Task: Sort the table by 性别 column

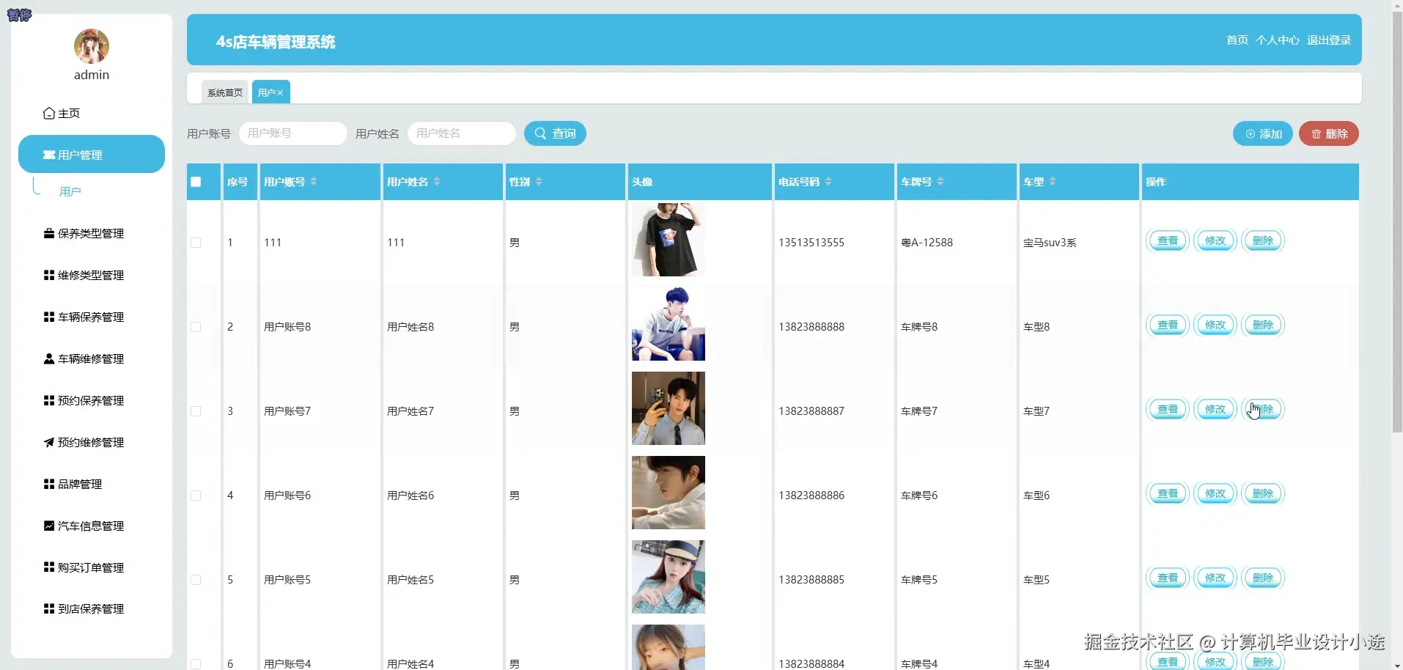Action: (539, 182)
